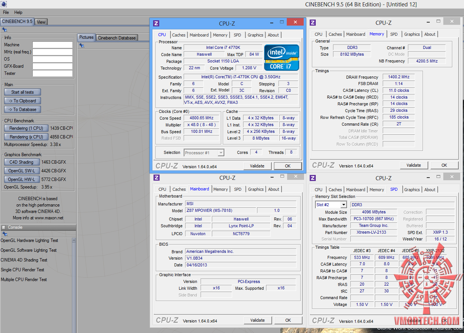
Task: Click the Z icon of the Memory CPU-Z window
Action: (x=313, y=23)
